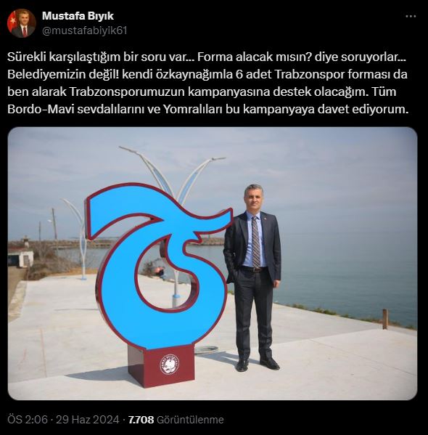Viewport: 428px width, 435px height.
Task: Click the municipality emblem on maroon base
Action: pyautogui.click(x=169, y=365)
